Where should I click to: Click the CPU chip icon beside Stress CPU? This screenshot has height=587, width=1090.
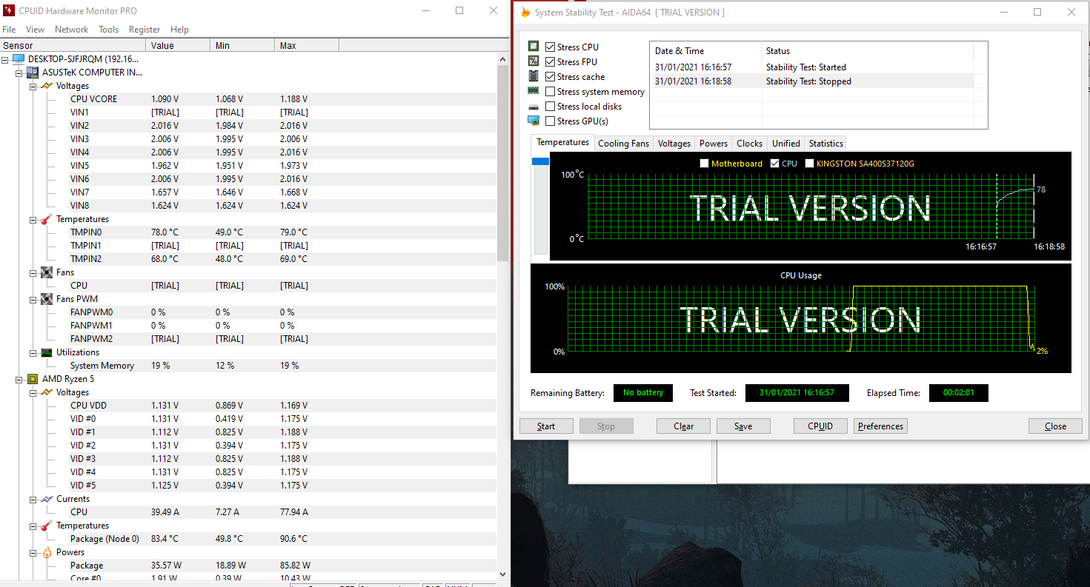pos(534,47)
